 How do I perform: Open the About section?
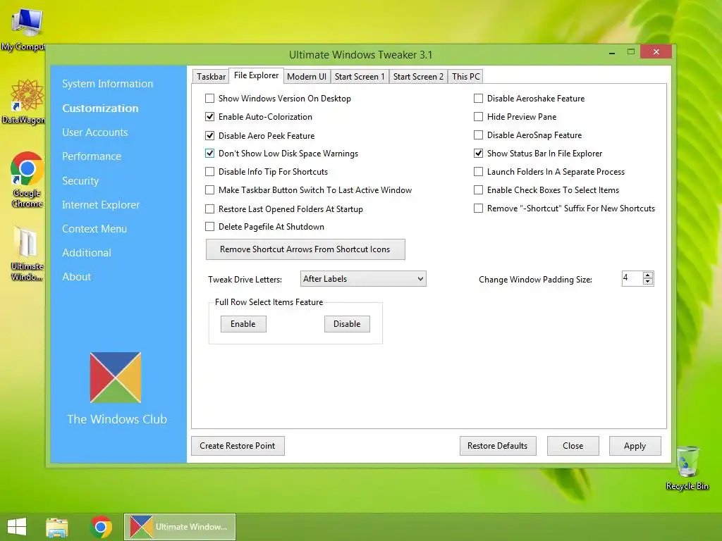tap(76, 276)
